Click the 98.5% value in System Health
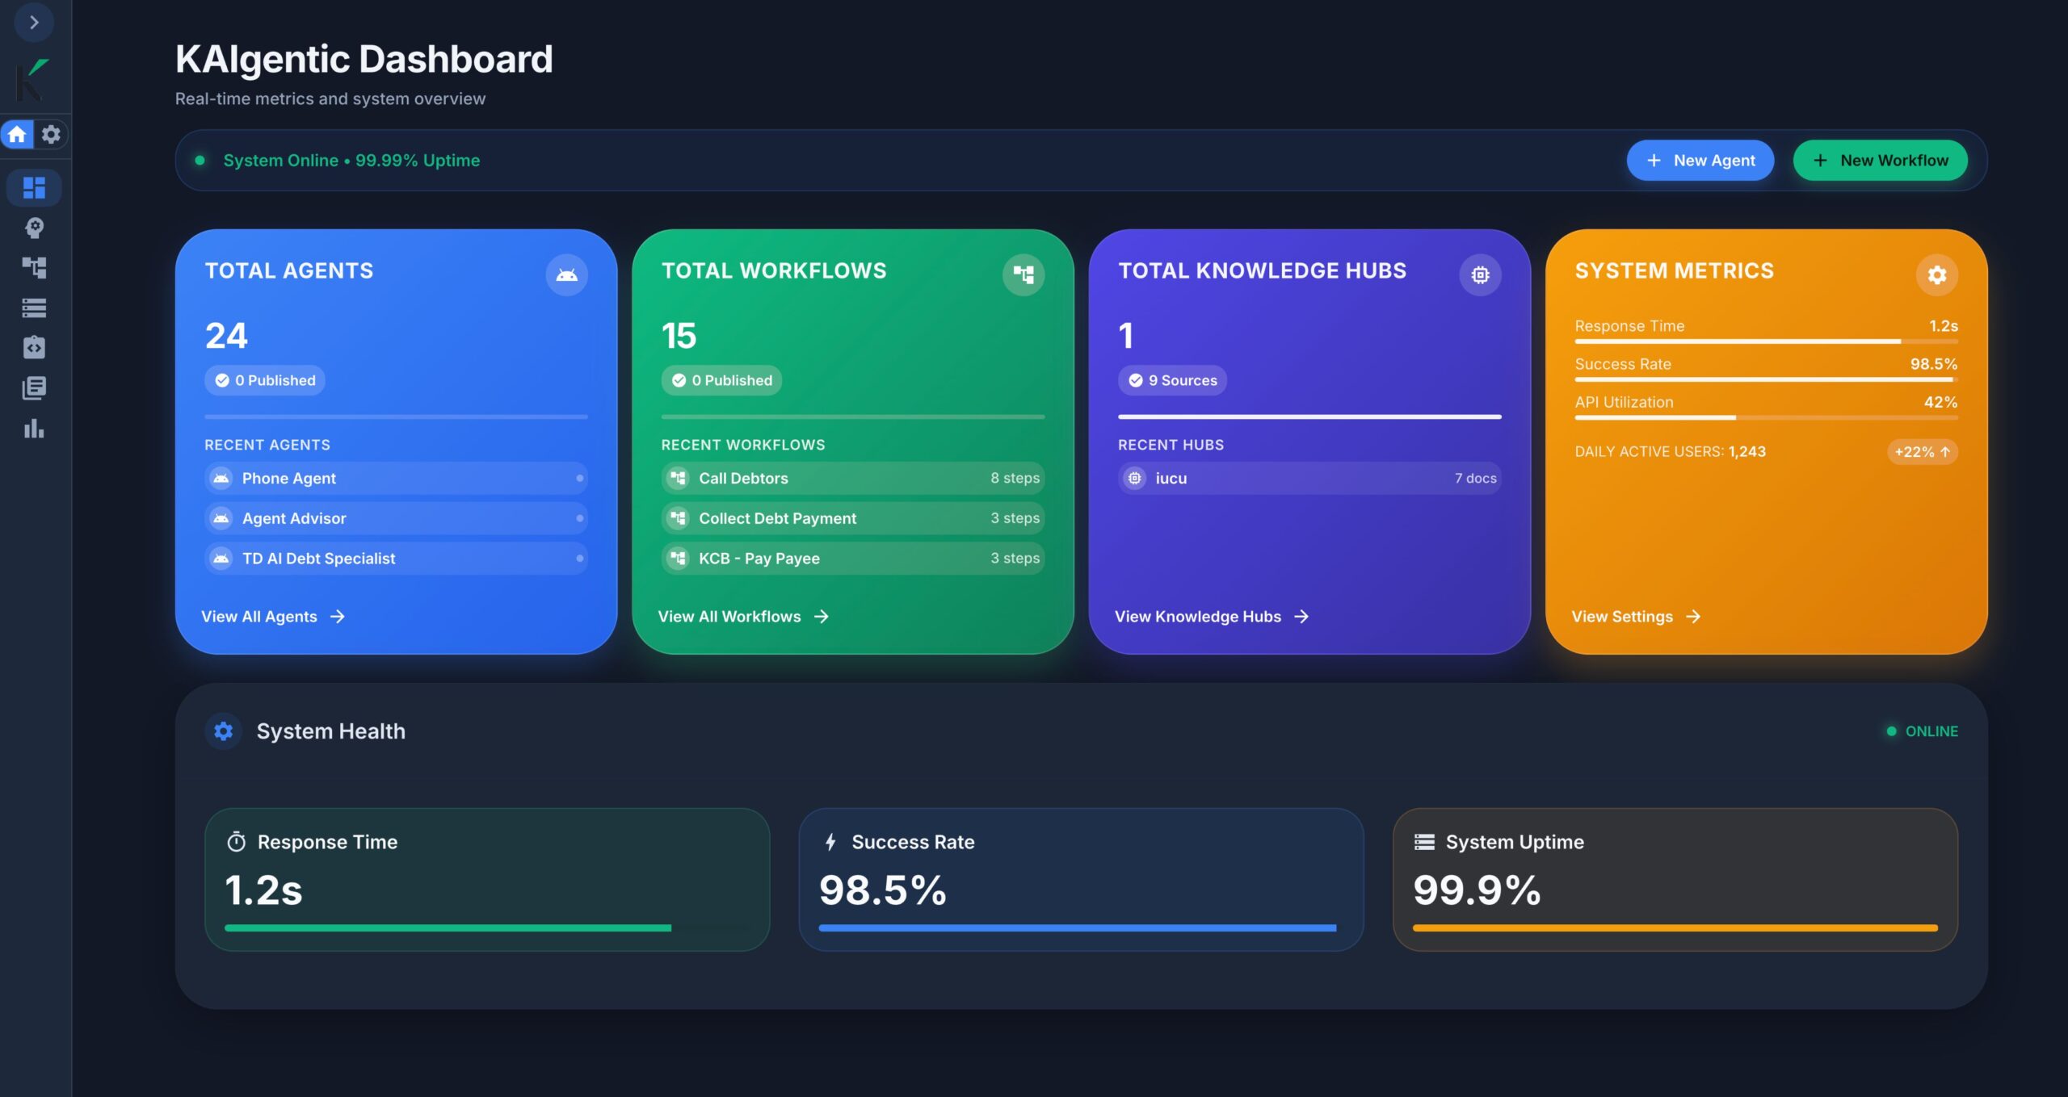The width and height of the screenshot is (2068, 1097). tap(882, 890)
